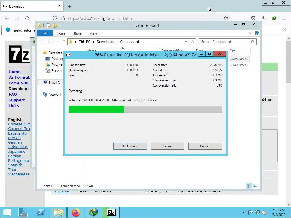This screenshot has height=218, width=291.
Task: Click the green extraction progress bar
Action: pos(145,109)
